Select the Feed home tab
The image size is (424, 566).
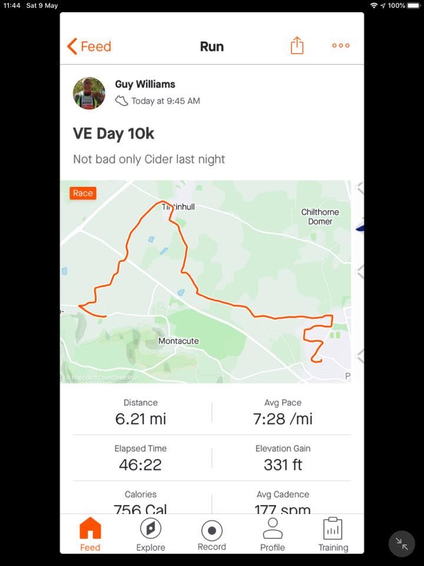coord(90,535)
